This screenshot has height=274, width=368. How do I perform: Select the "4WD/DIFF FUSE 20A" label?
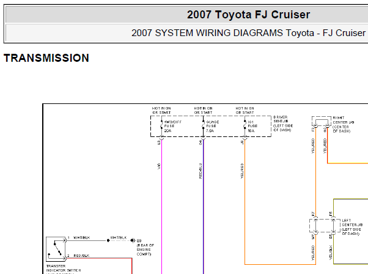click(173, 127)
